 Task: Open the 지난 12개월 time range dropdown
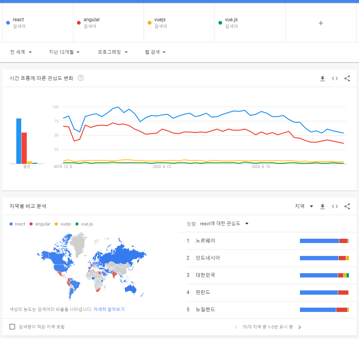[64, 52]
